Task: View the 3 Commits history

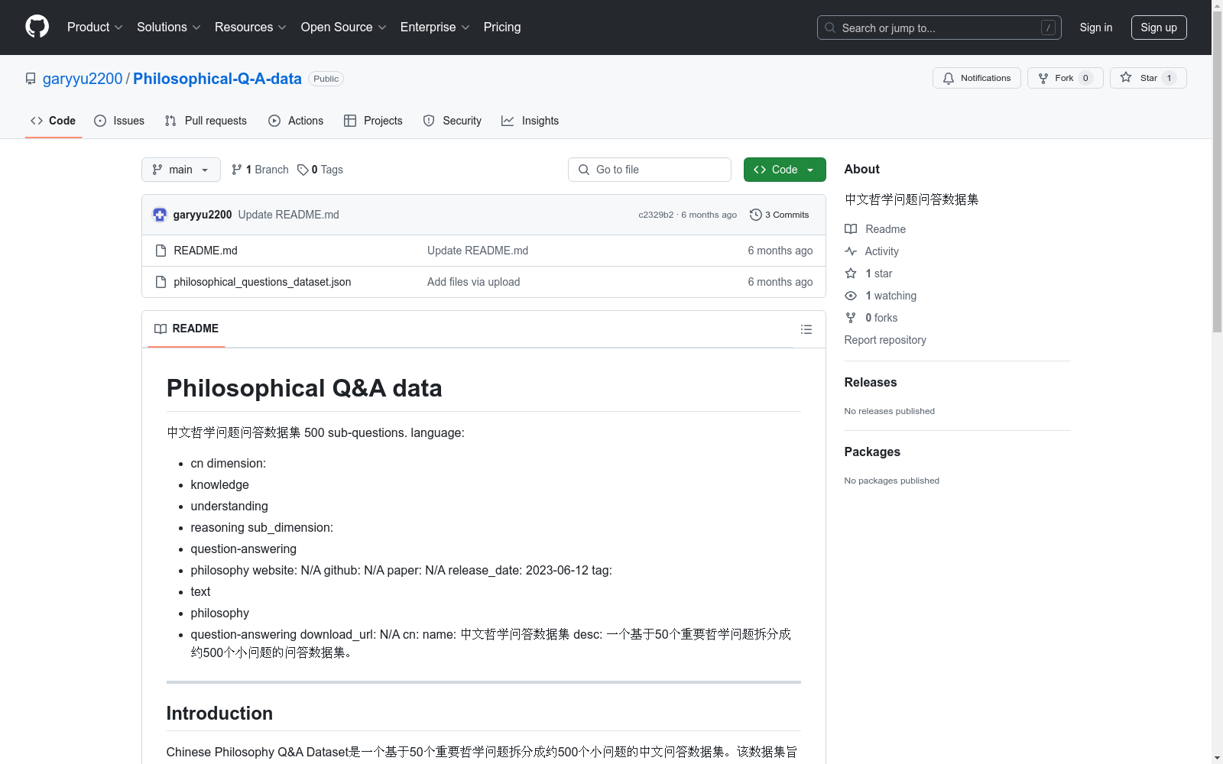Action: [x=780, y=215]
